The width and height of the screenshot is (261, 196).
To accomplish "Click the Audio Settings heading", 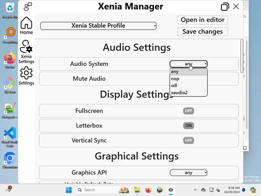I will pyautogui.click(x=137, y=47).
